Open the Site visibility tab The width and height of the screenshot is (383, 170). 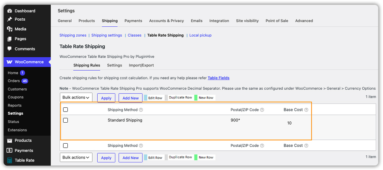tap(247, 21)
